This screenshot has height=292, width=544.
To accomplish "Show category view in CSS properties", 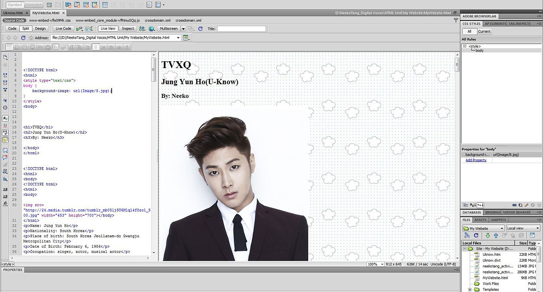I will pos(465,205).
